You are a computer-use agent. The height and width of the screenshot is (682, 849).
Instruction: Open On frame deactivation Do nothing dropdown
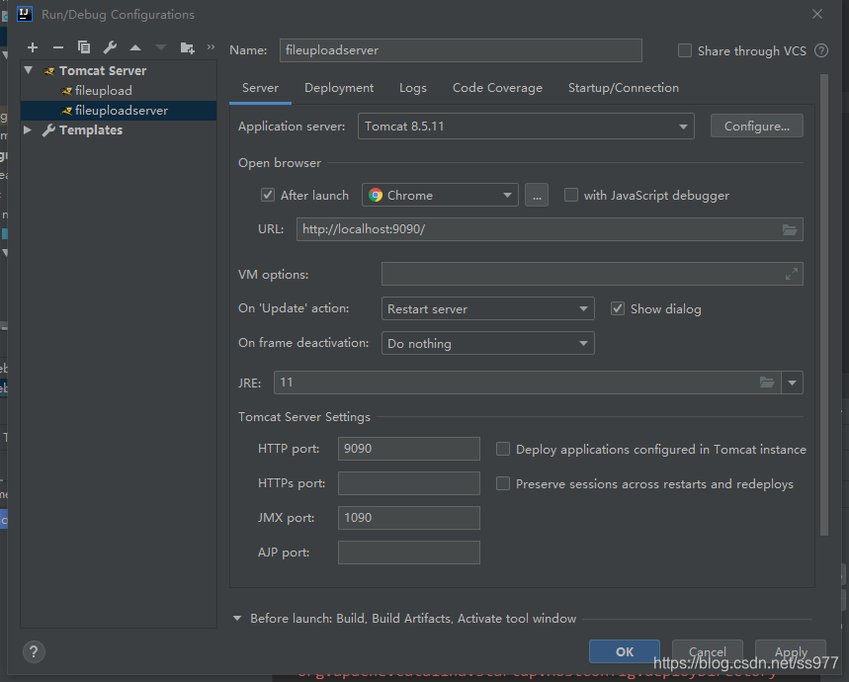click(x=488, y=343)
